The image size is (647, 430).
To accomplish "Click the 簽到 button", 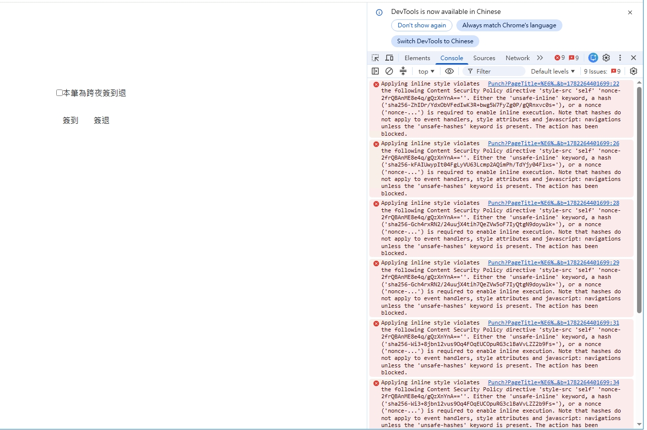I will coord(71,121).
